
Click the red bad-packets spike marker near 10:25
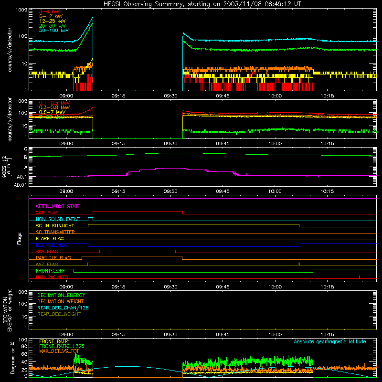[x=360, y=277]
